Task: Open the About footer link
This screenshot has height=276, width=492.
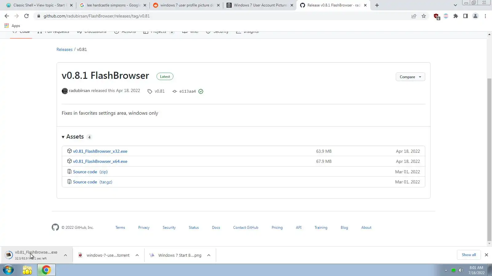Action: click(x=366, y=228)
